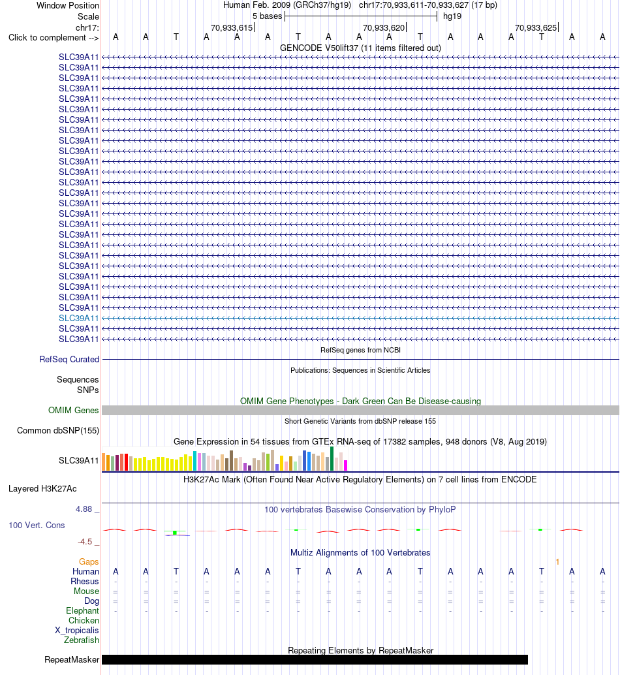Click the -4.5 conservation scale value
Screen dimensions: 620x675
(x=85, y=542)
